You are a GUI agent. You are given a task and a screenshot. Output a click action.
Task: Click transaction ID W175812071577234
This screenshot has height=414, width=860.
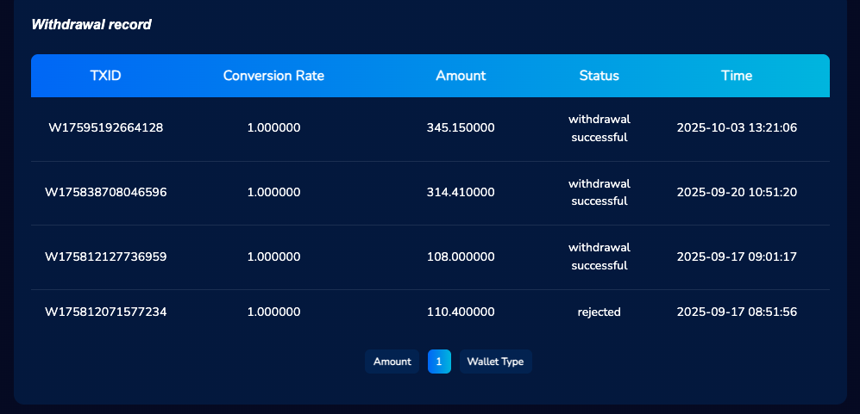point(105,312)
